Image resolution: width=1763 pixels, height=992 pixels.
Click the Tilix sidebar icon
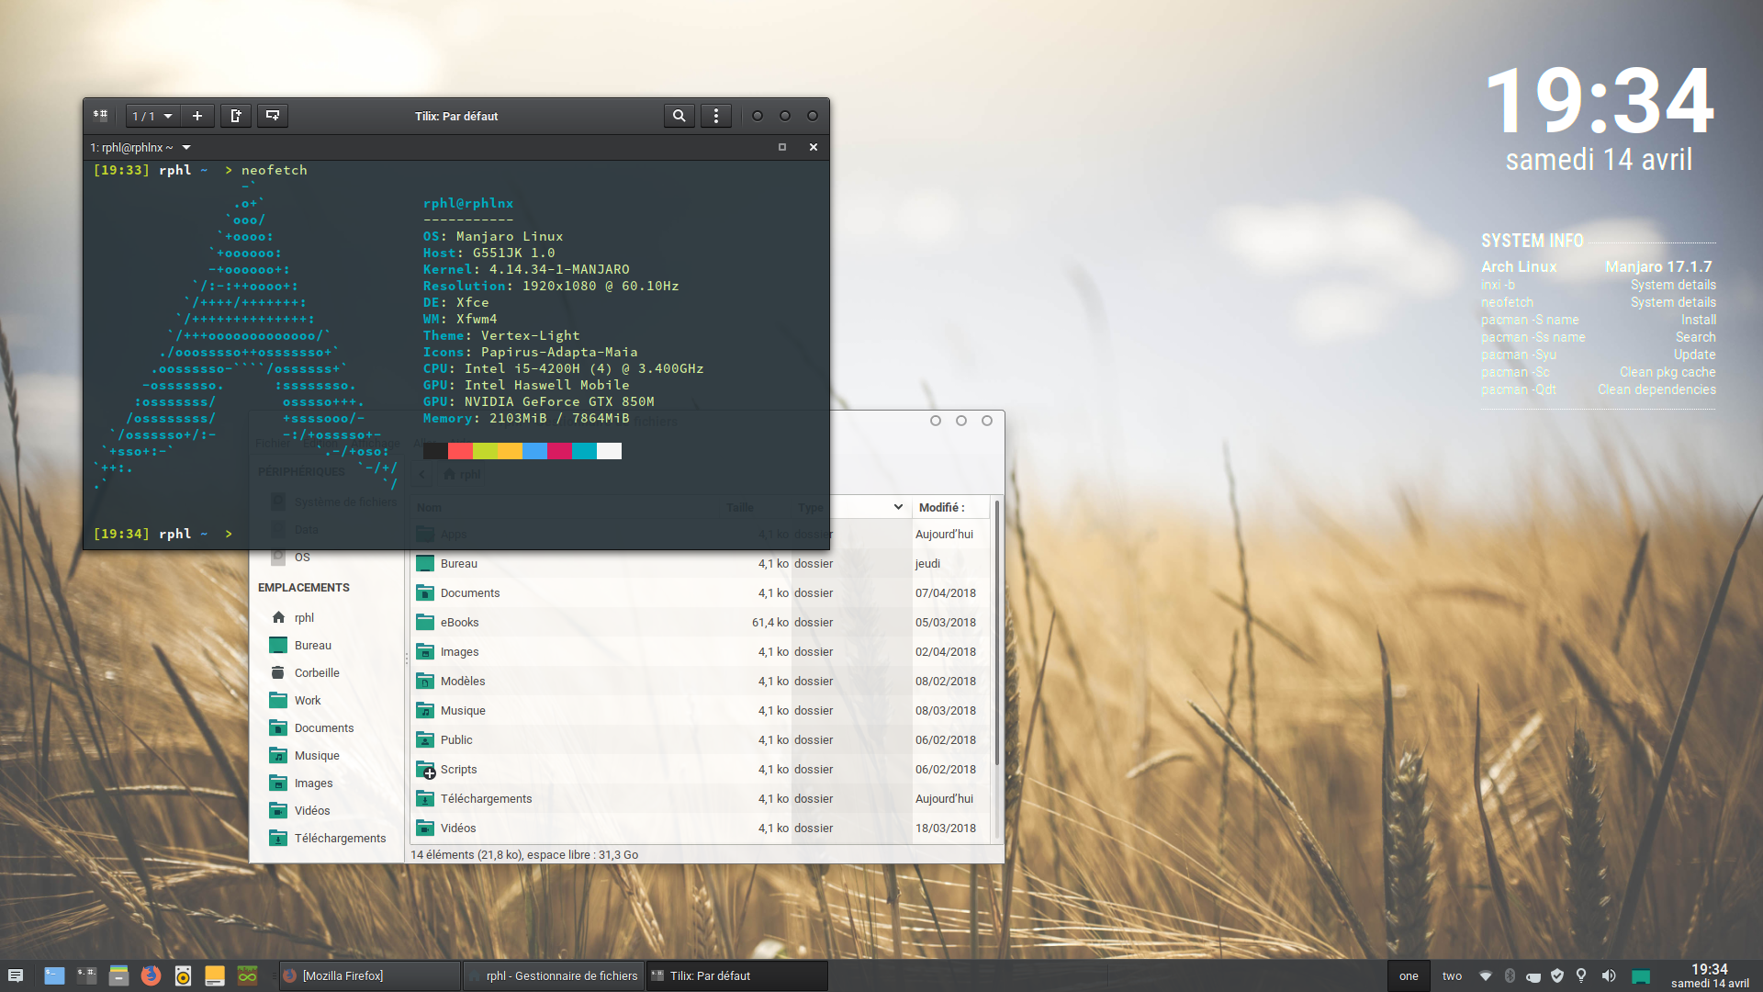(x=101, y=116)
